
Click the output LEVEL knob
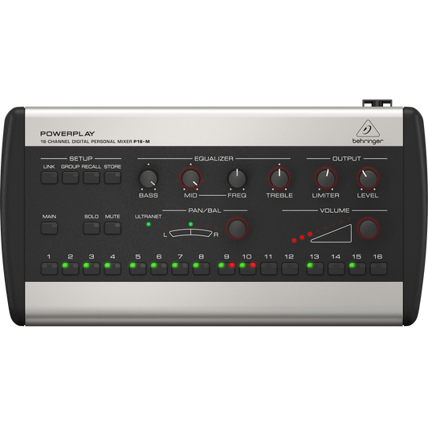[x=368, y=179]
